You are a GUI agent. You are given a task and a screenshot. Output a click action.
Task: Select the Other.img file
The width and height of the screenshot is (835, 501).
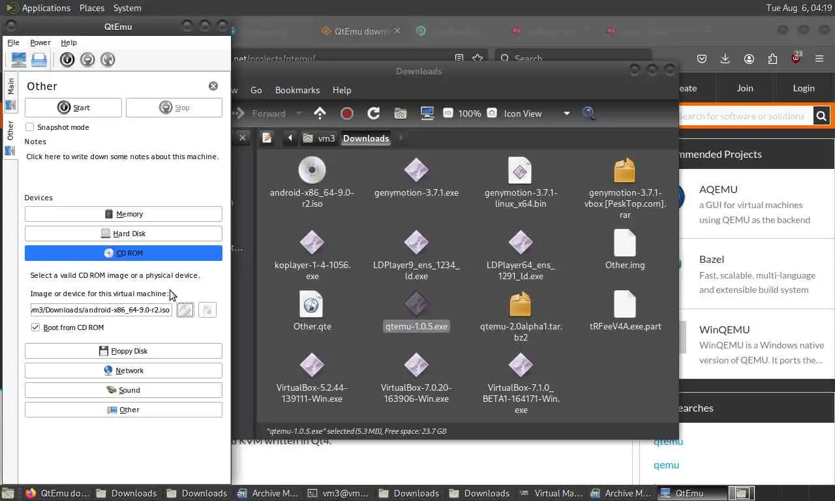[x=625, y=250]
